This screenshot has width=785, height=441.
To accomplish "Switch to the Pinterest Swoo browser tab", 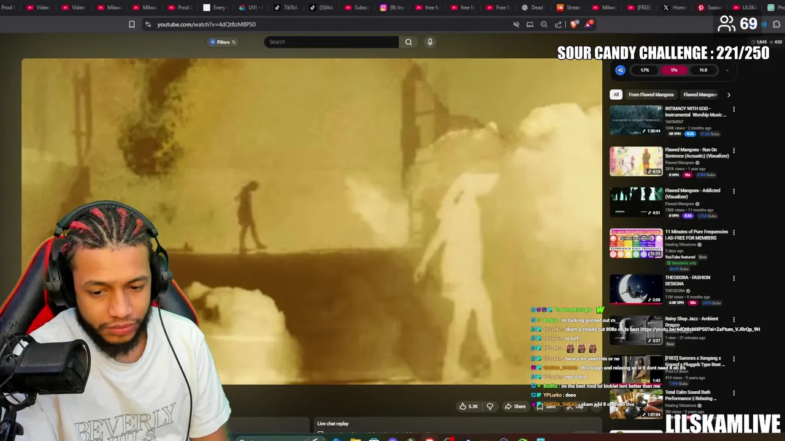I will point(709,7).
